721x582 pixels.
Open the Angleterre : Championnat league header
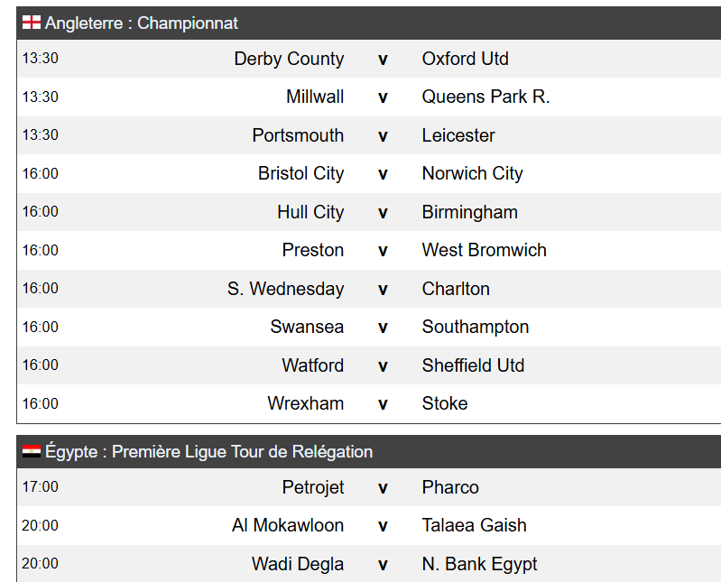(142, 23)
